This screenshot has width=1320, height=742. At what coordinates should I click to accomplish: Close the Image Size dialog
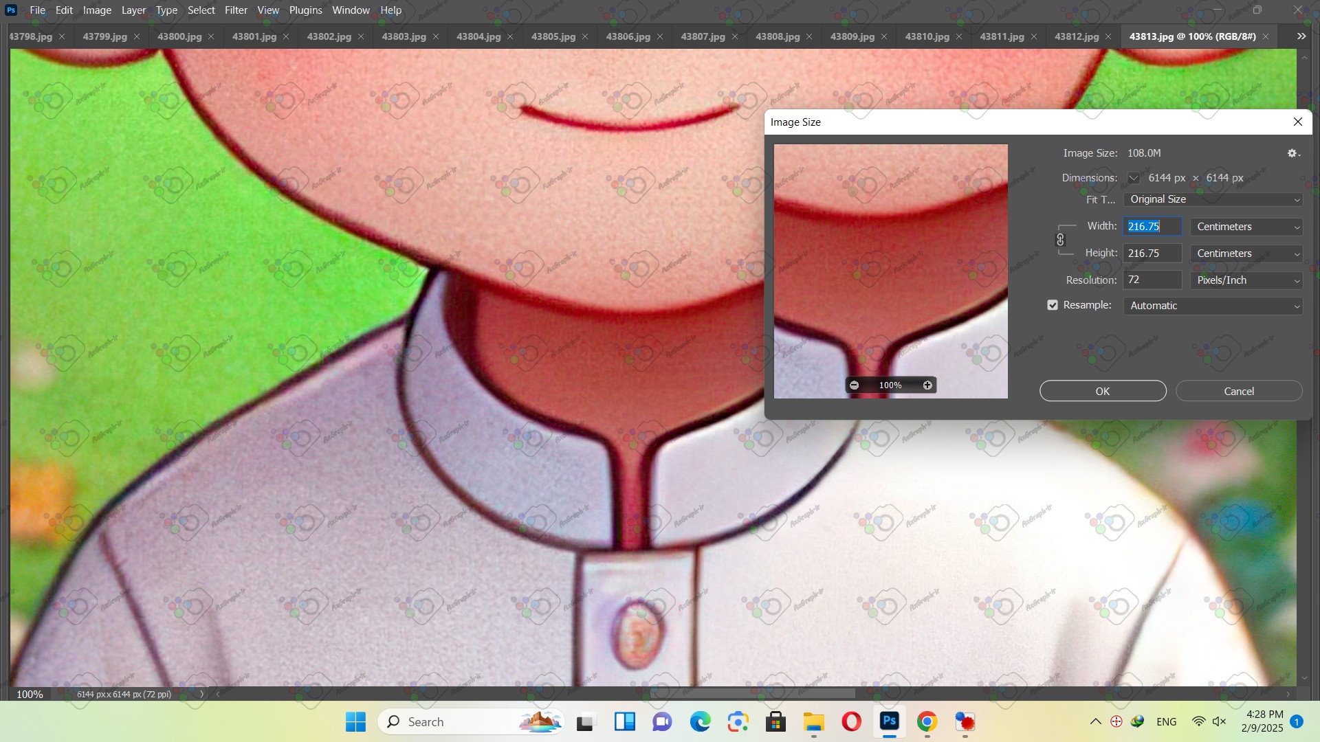coord(1298,122)
